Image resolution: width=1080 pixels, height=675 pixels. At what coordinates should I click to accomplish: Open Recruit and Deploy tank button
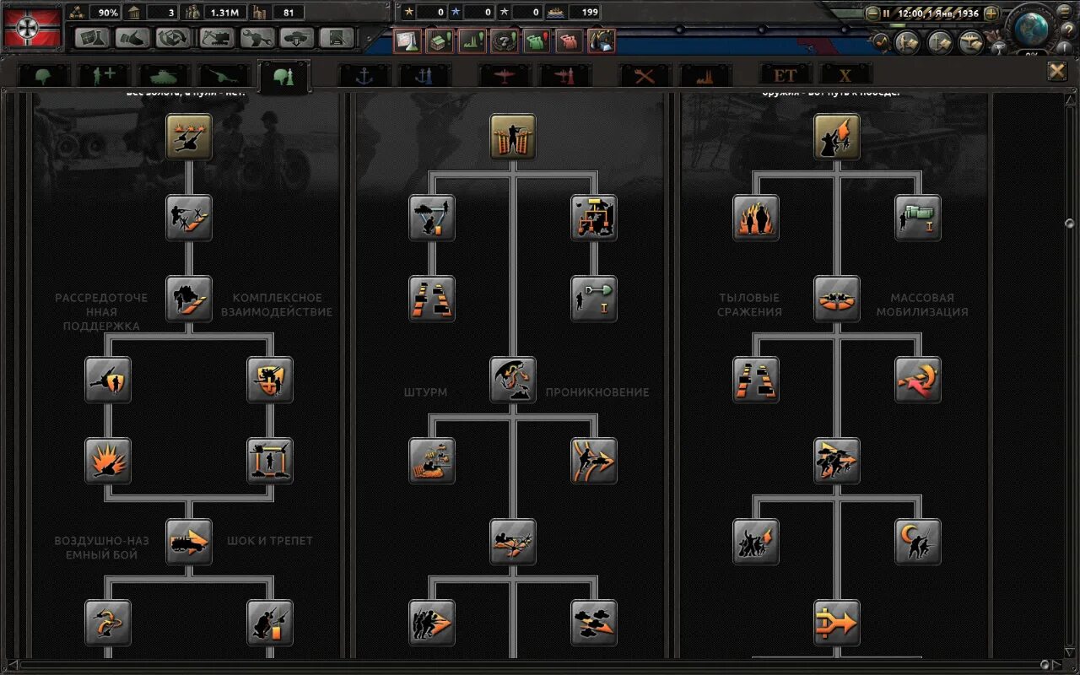click(x=298, y=38)
